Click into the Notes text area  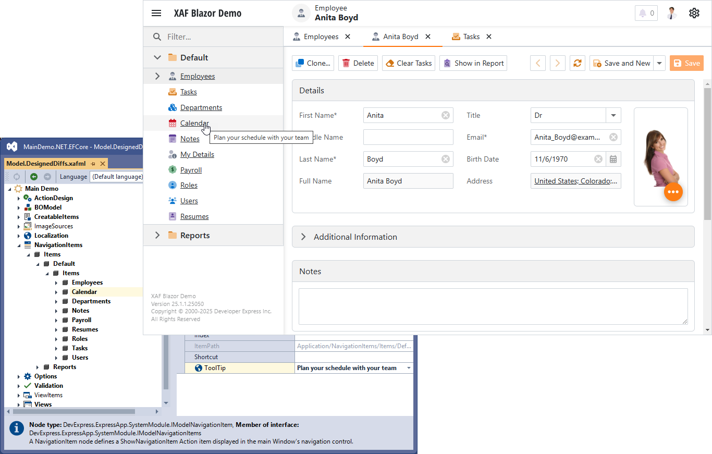tap(493, 306)
